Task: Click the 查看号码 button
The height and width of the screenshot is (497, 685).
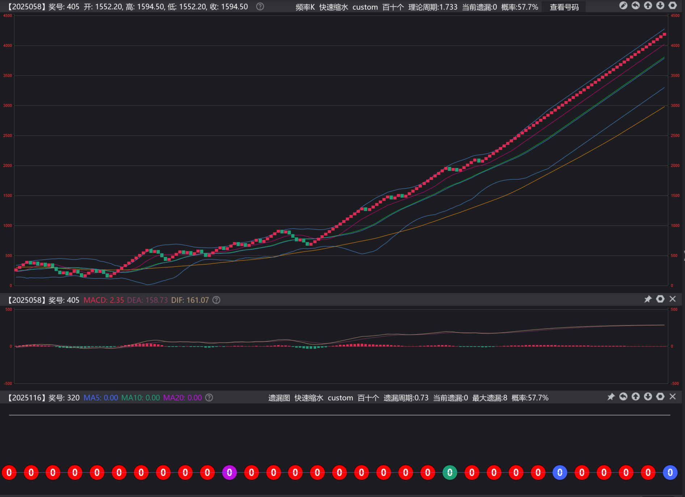Action: [x=564, y=7]
